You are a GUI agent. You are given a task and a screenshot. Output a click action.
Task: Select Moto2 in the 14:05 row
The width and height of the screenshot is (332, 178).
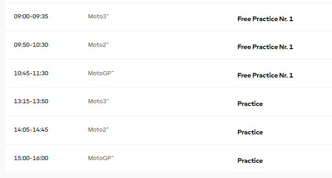click(98, 130)
